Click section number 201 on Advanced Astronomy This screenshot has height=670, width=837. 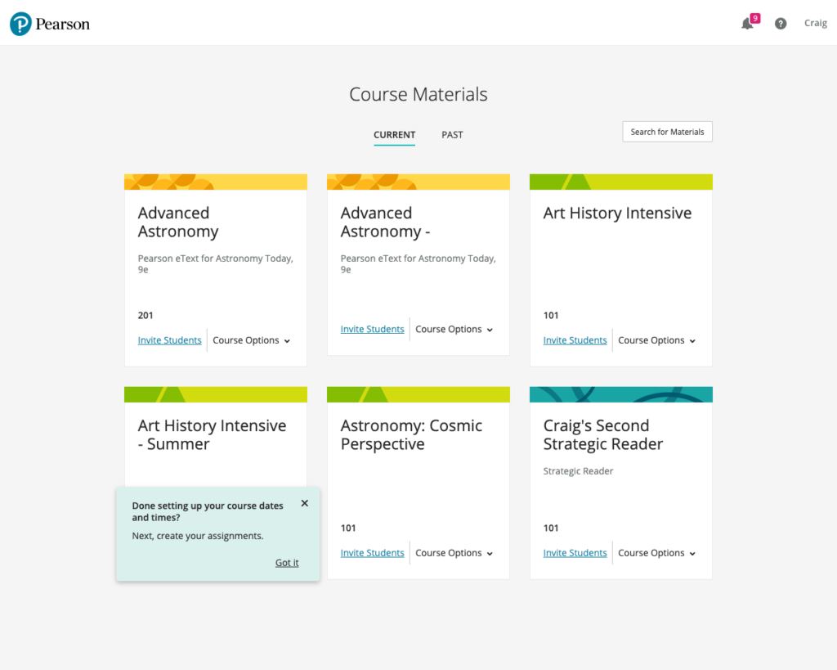[x=145, y=315]
